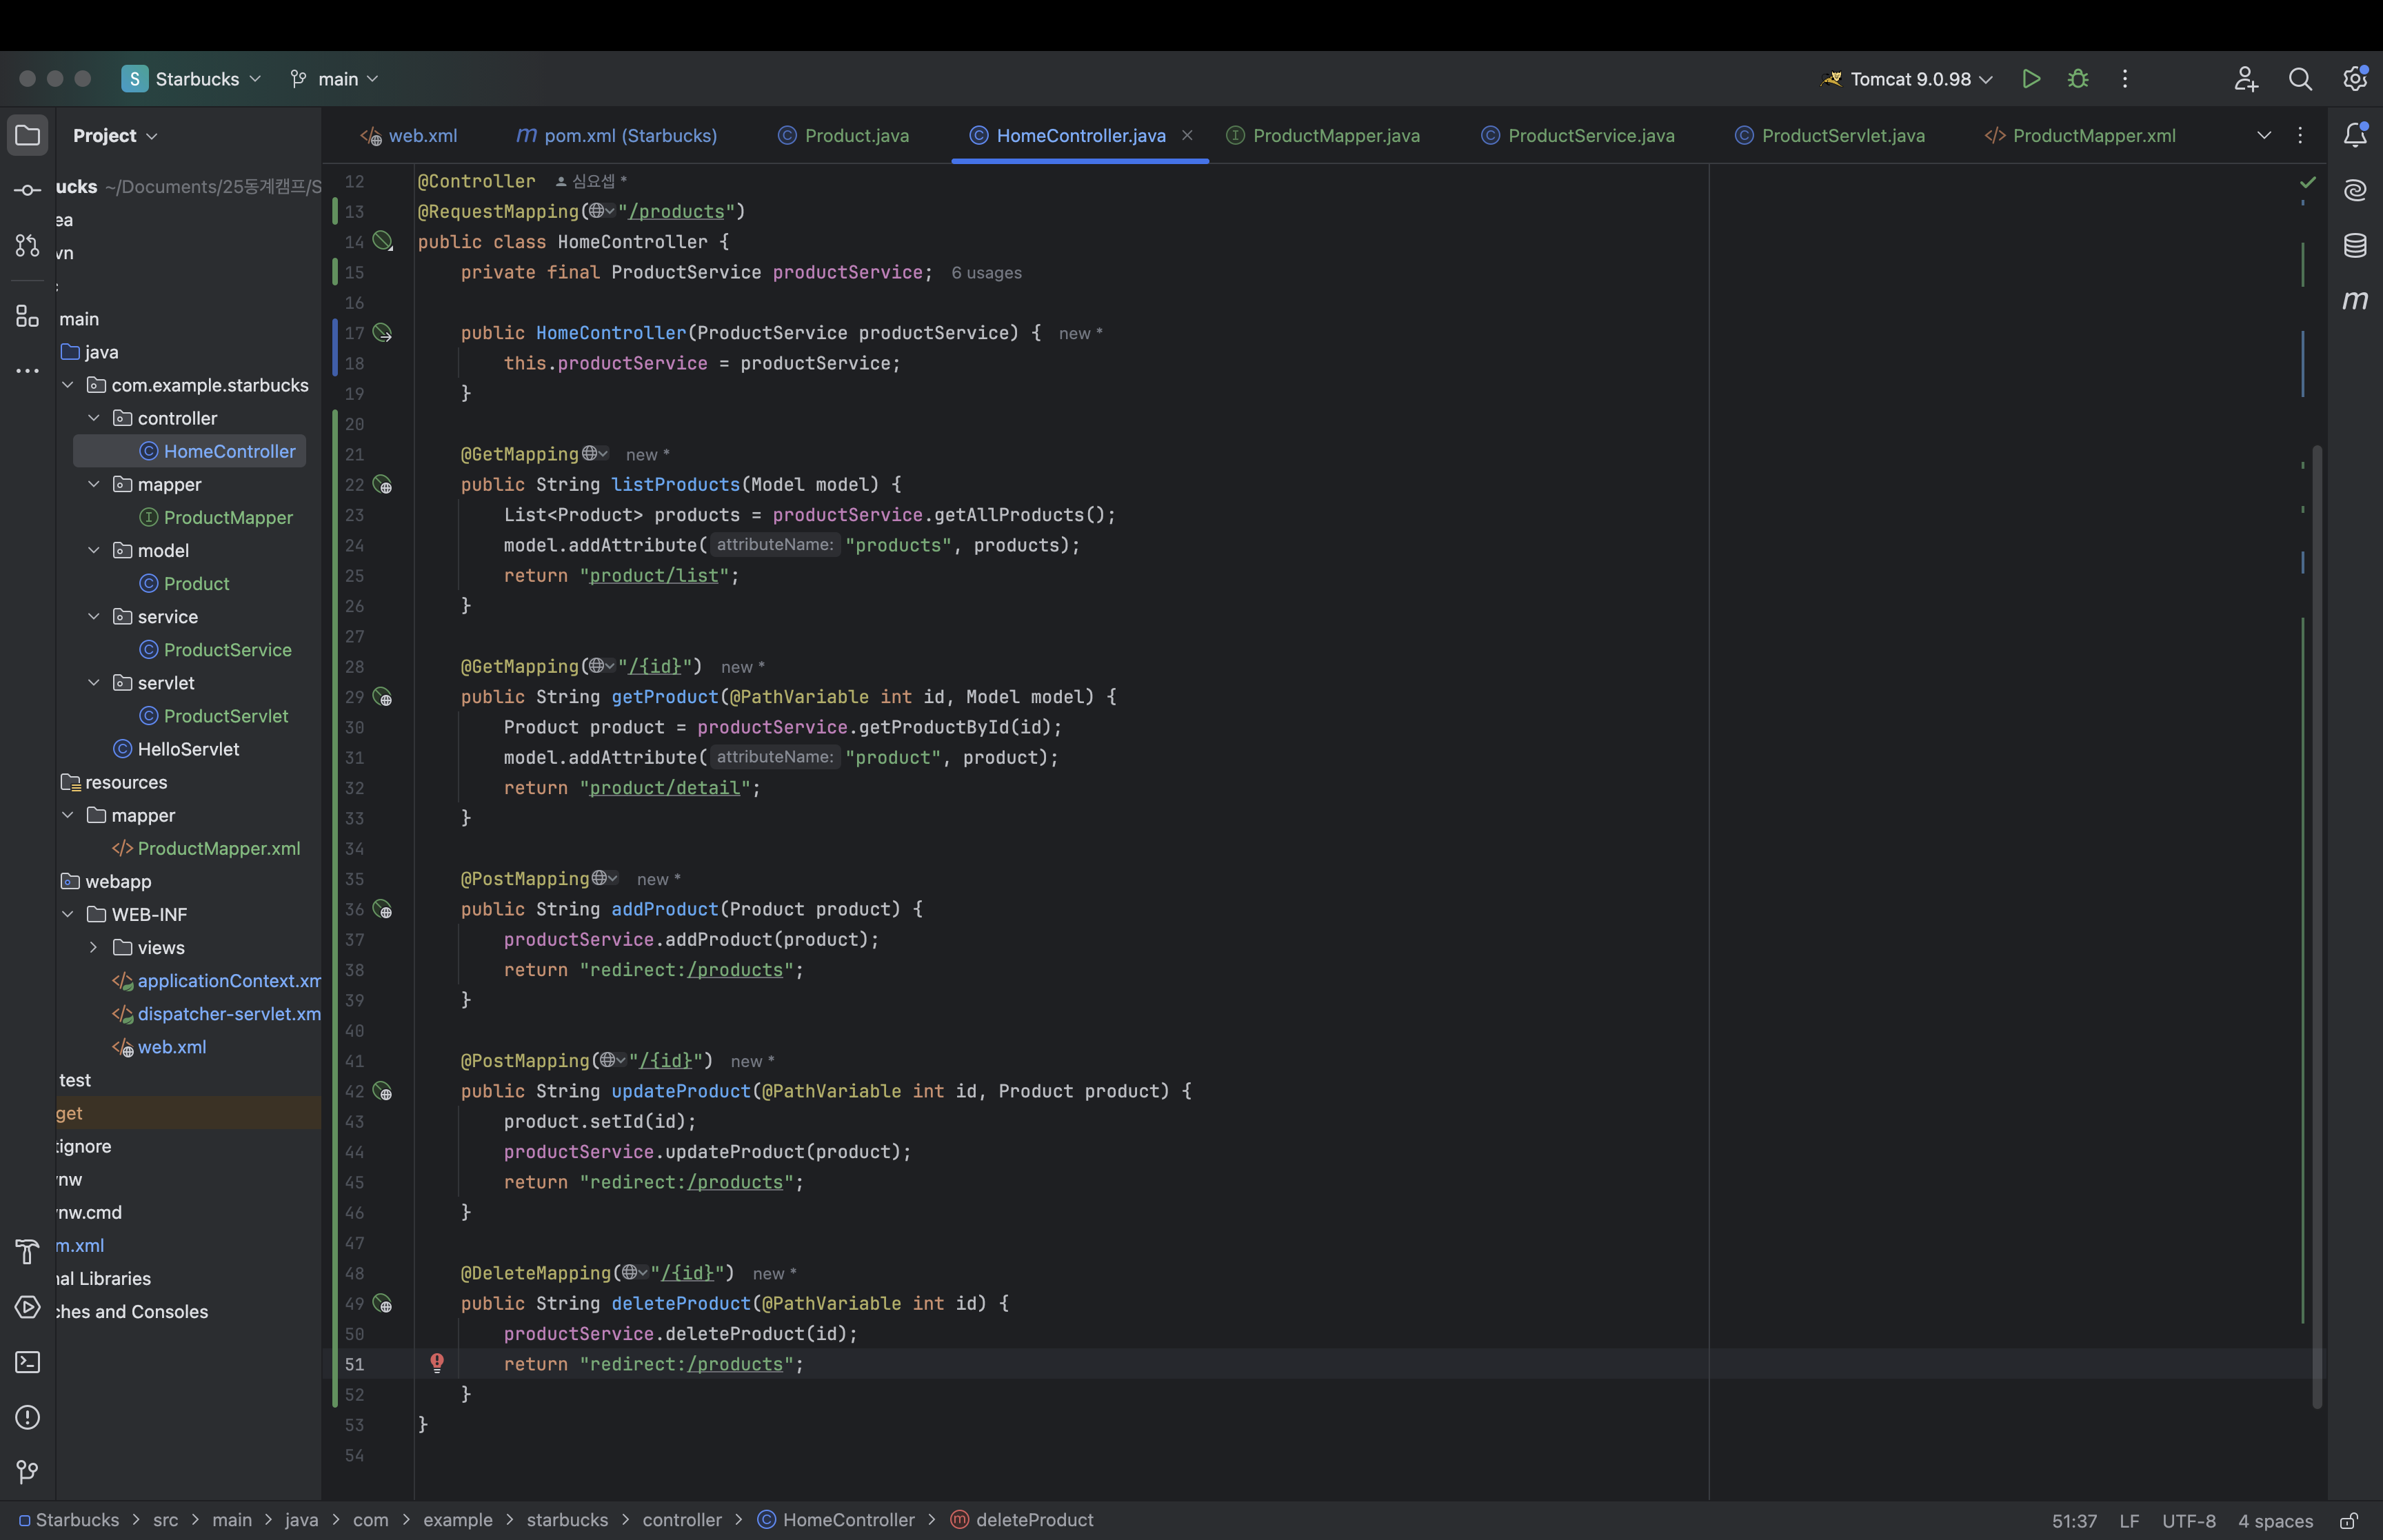Expand the views folder
This screenshot has width=2383, height=1540.
pos(94,947)
